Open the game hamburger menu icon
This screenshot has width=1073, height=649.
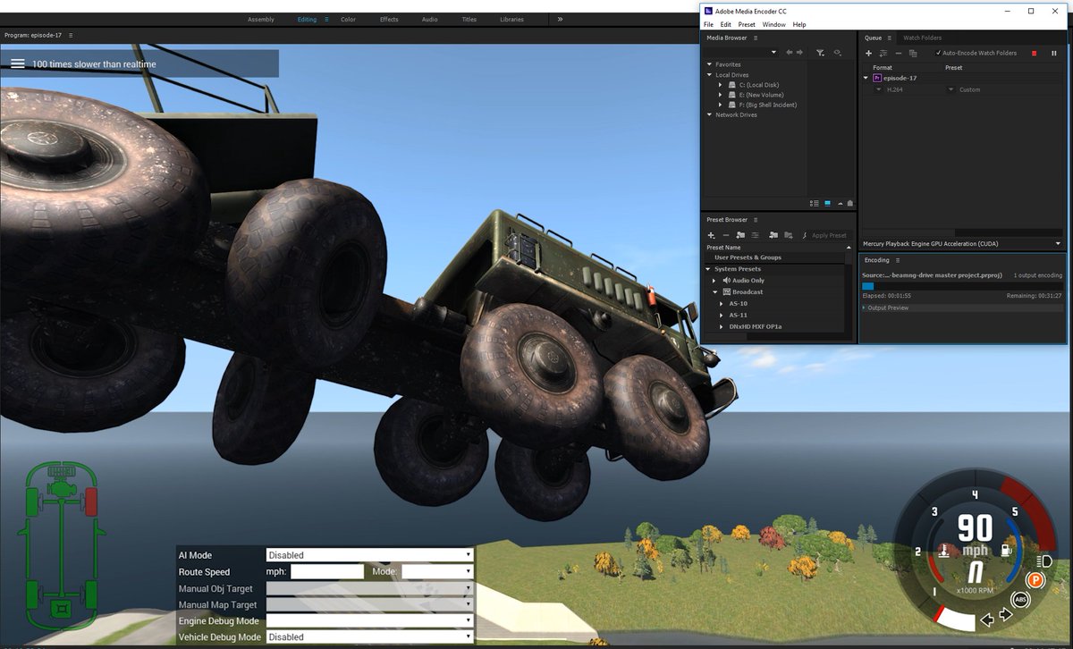coord(17,63)
